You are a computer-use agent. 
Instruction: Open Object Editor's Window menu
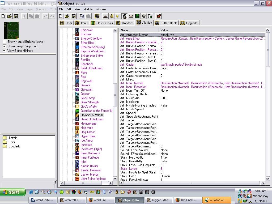(101, 9)
